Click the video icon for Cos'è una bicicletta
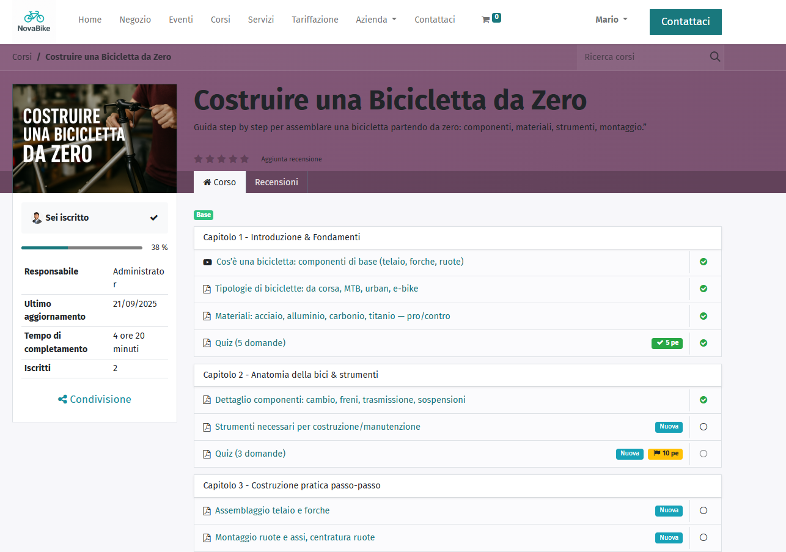 pos(208,262)
